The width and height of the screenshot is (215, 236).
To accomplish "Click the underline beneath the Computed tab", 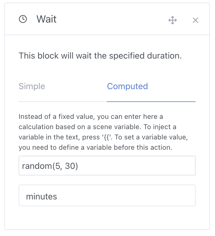I will point(151,101).
